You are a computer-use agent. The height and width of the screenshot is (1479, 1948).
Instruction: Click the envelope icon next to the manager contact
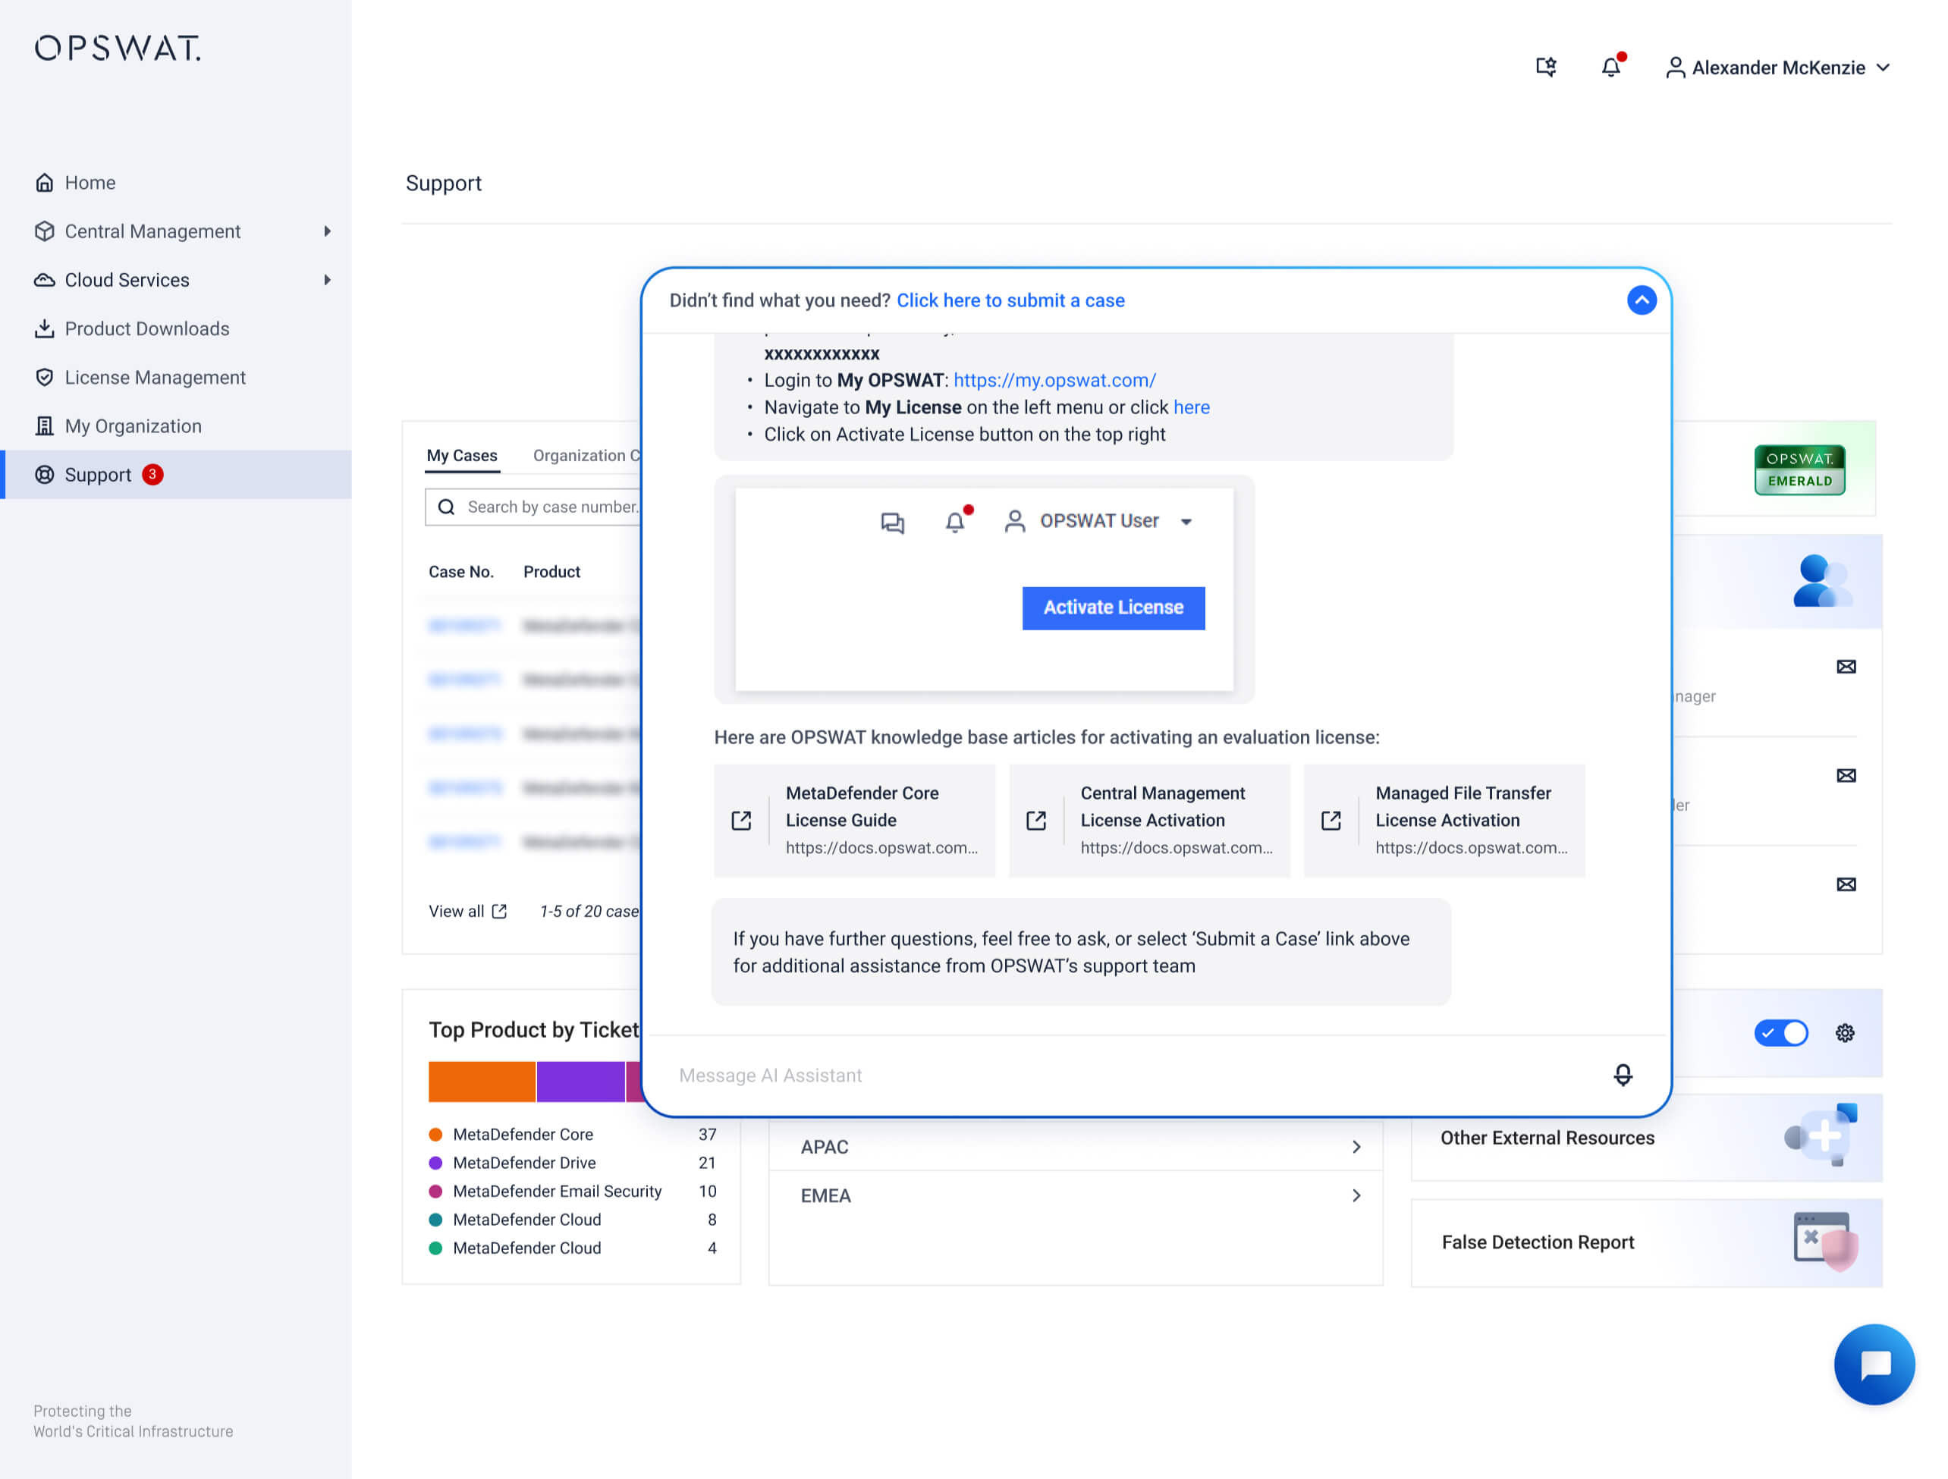(x=1846, y=667)
